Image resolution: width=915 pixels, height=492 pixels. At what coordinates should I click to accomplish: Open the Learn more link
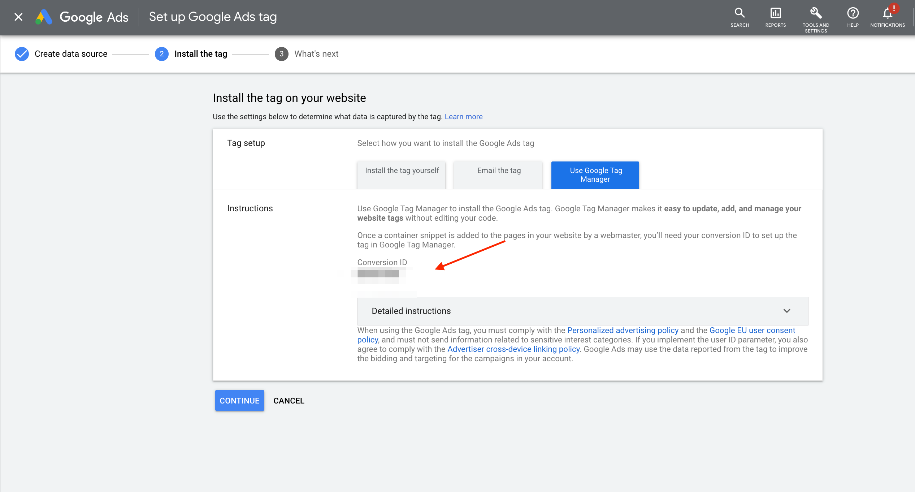tap(463, 117)
